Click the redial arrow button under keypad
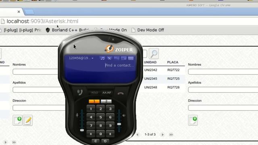 pyautogui.click(x=105, y=141)
